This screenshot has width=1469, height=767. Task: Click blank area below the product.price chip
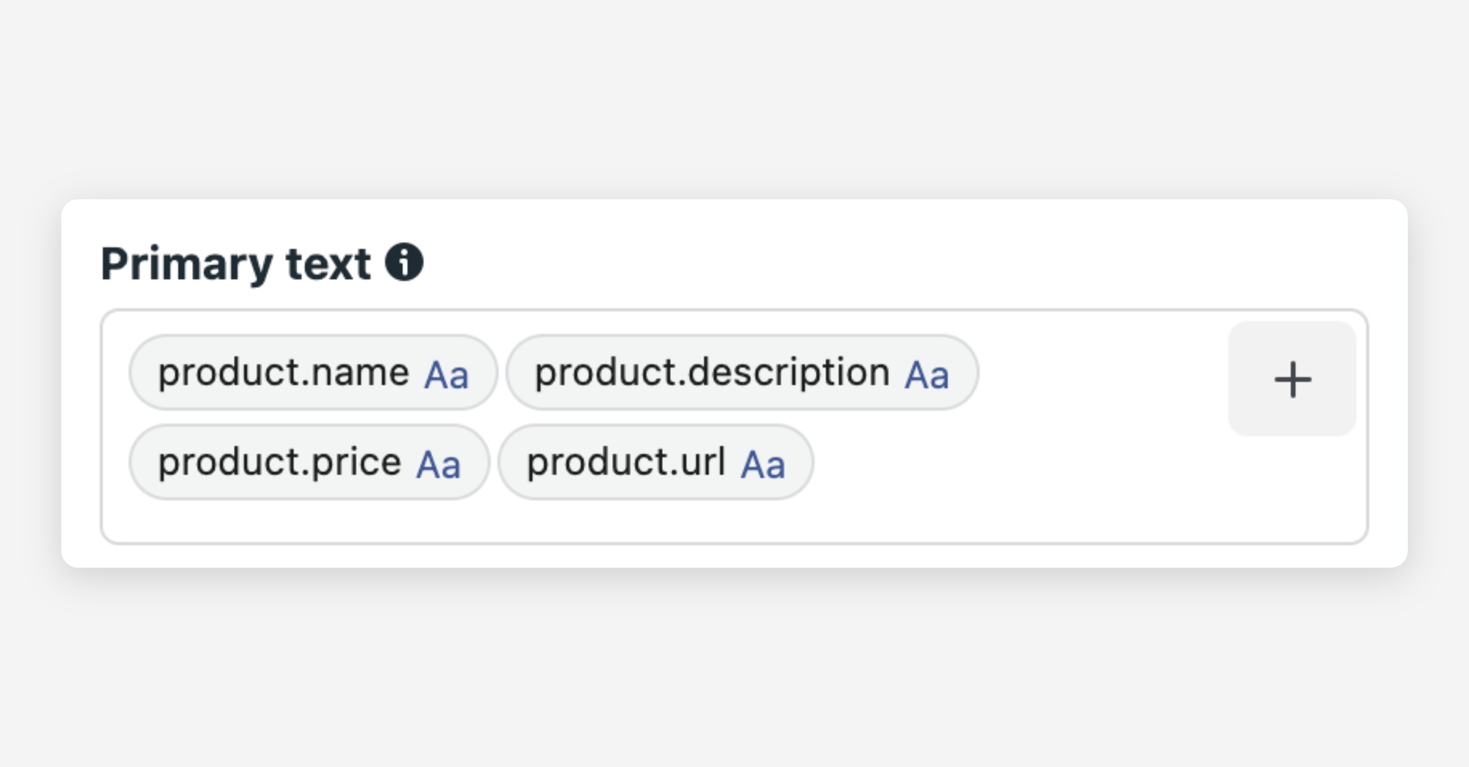[309, 521]
